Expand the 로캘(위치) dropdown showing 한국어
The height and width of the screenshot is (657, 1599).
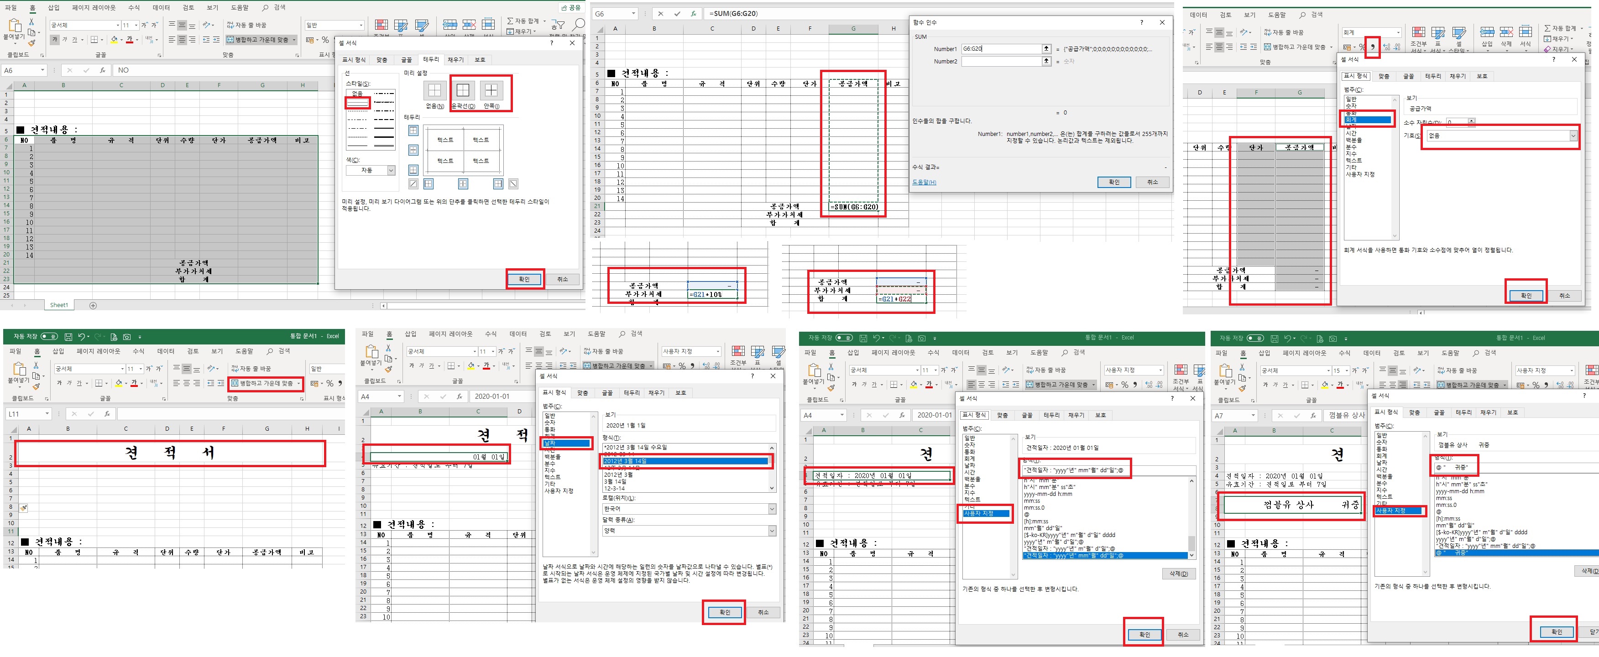[x=772, y=509]
